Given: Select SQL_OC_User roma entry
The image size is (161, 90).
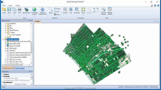Looking at the screenshot, I should click(x=16, y=62).
